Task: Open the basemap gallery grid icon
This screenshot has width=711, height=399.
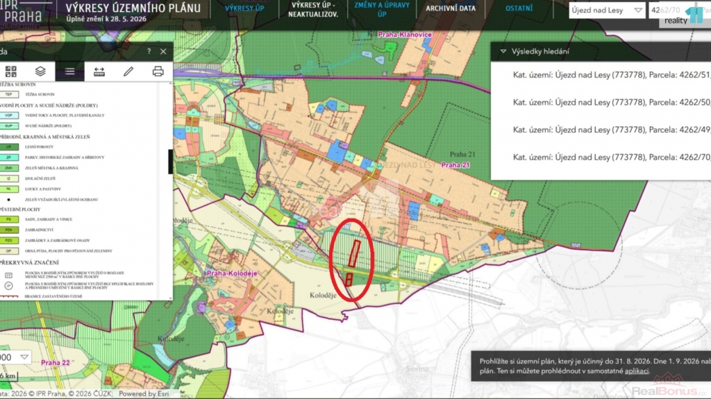Action: click(11, 71)
